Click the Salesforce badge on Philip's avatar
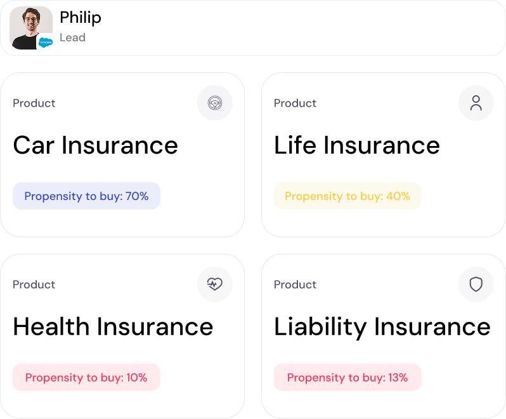The height and width of the screenshot is (419, 506). coord(45,43)
